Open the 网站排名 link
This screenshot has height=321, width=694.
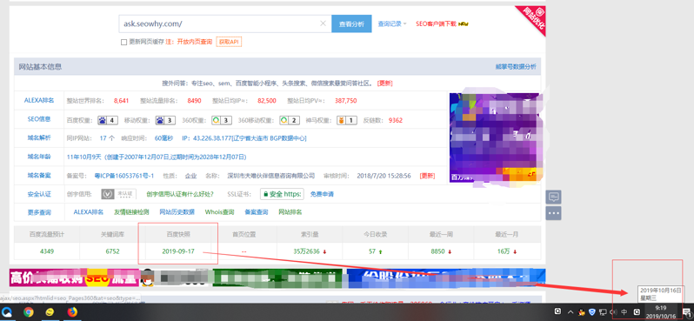[290, 212]
